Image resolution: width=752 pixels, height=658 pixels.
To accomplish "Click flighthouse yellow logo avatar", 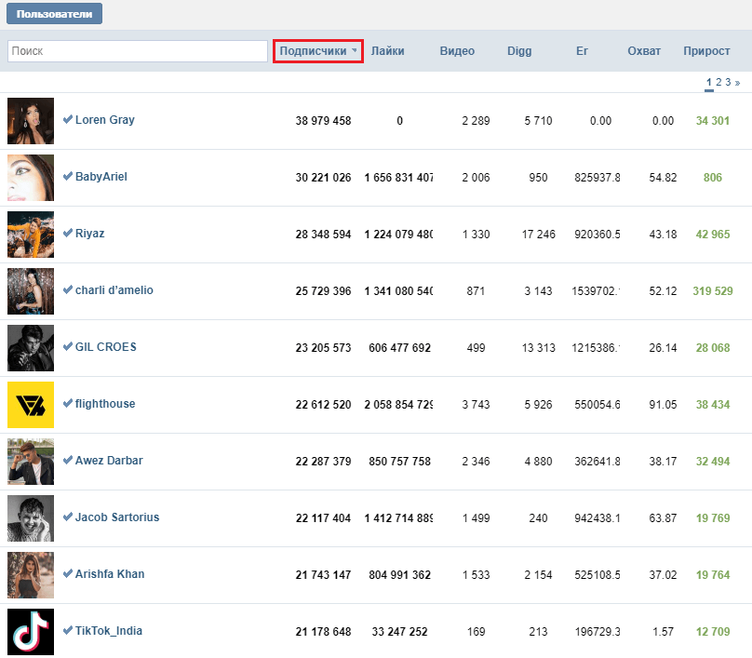I will coord(31,405).
